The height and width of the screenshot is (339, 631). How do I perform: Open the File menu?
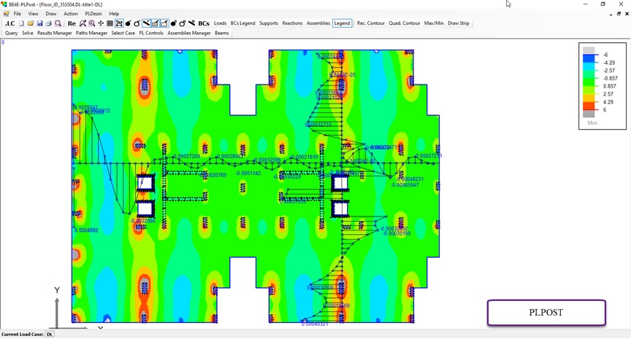point(18,14)
